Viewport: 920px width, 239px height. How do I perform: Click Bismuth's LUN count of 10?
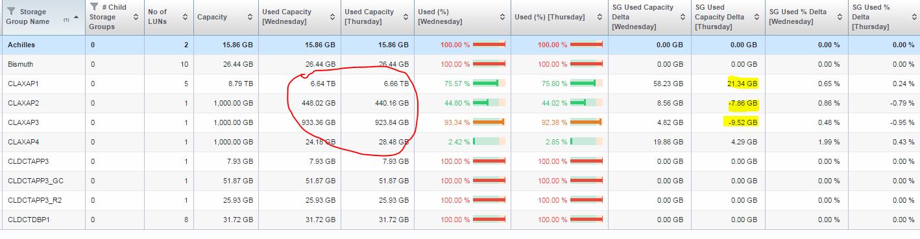pos(184,65)
